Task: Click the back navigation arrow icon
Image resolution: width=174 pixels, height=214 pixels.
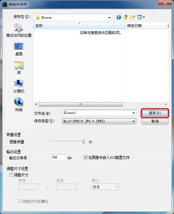Action: pyautogui.click(x=119, y=17)
